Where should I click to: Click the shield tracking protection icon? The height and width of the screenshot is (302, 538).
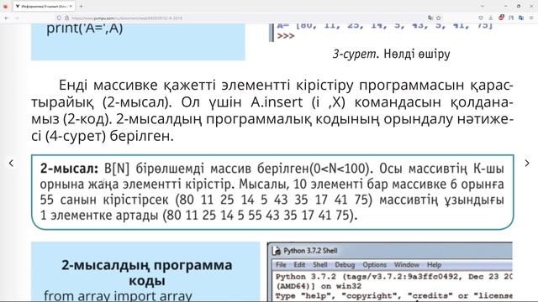(x=59, y=18)
